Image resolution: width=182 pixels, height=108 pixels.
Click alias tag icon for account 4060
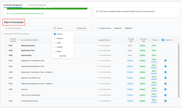pos(98,84)
